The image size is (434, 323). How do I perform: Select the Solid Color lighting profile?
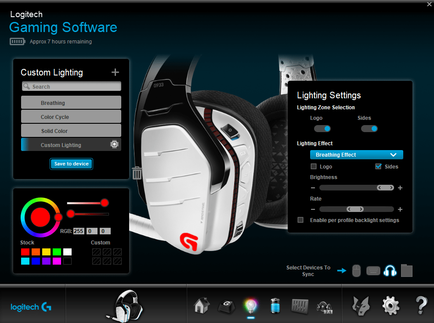click(x=71, y=131)
